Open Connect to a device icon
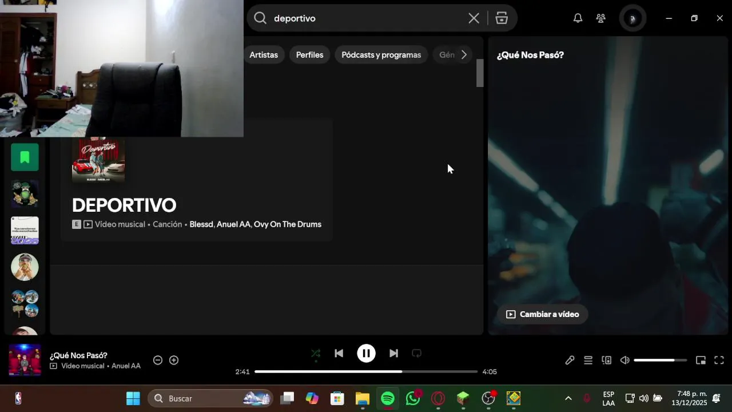 (x=606, y=360)
